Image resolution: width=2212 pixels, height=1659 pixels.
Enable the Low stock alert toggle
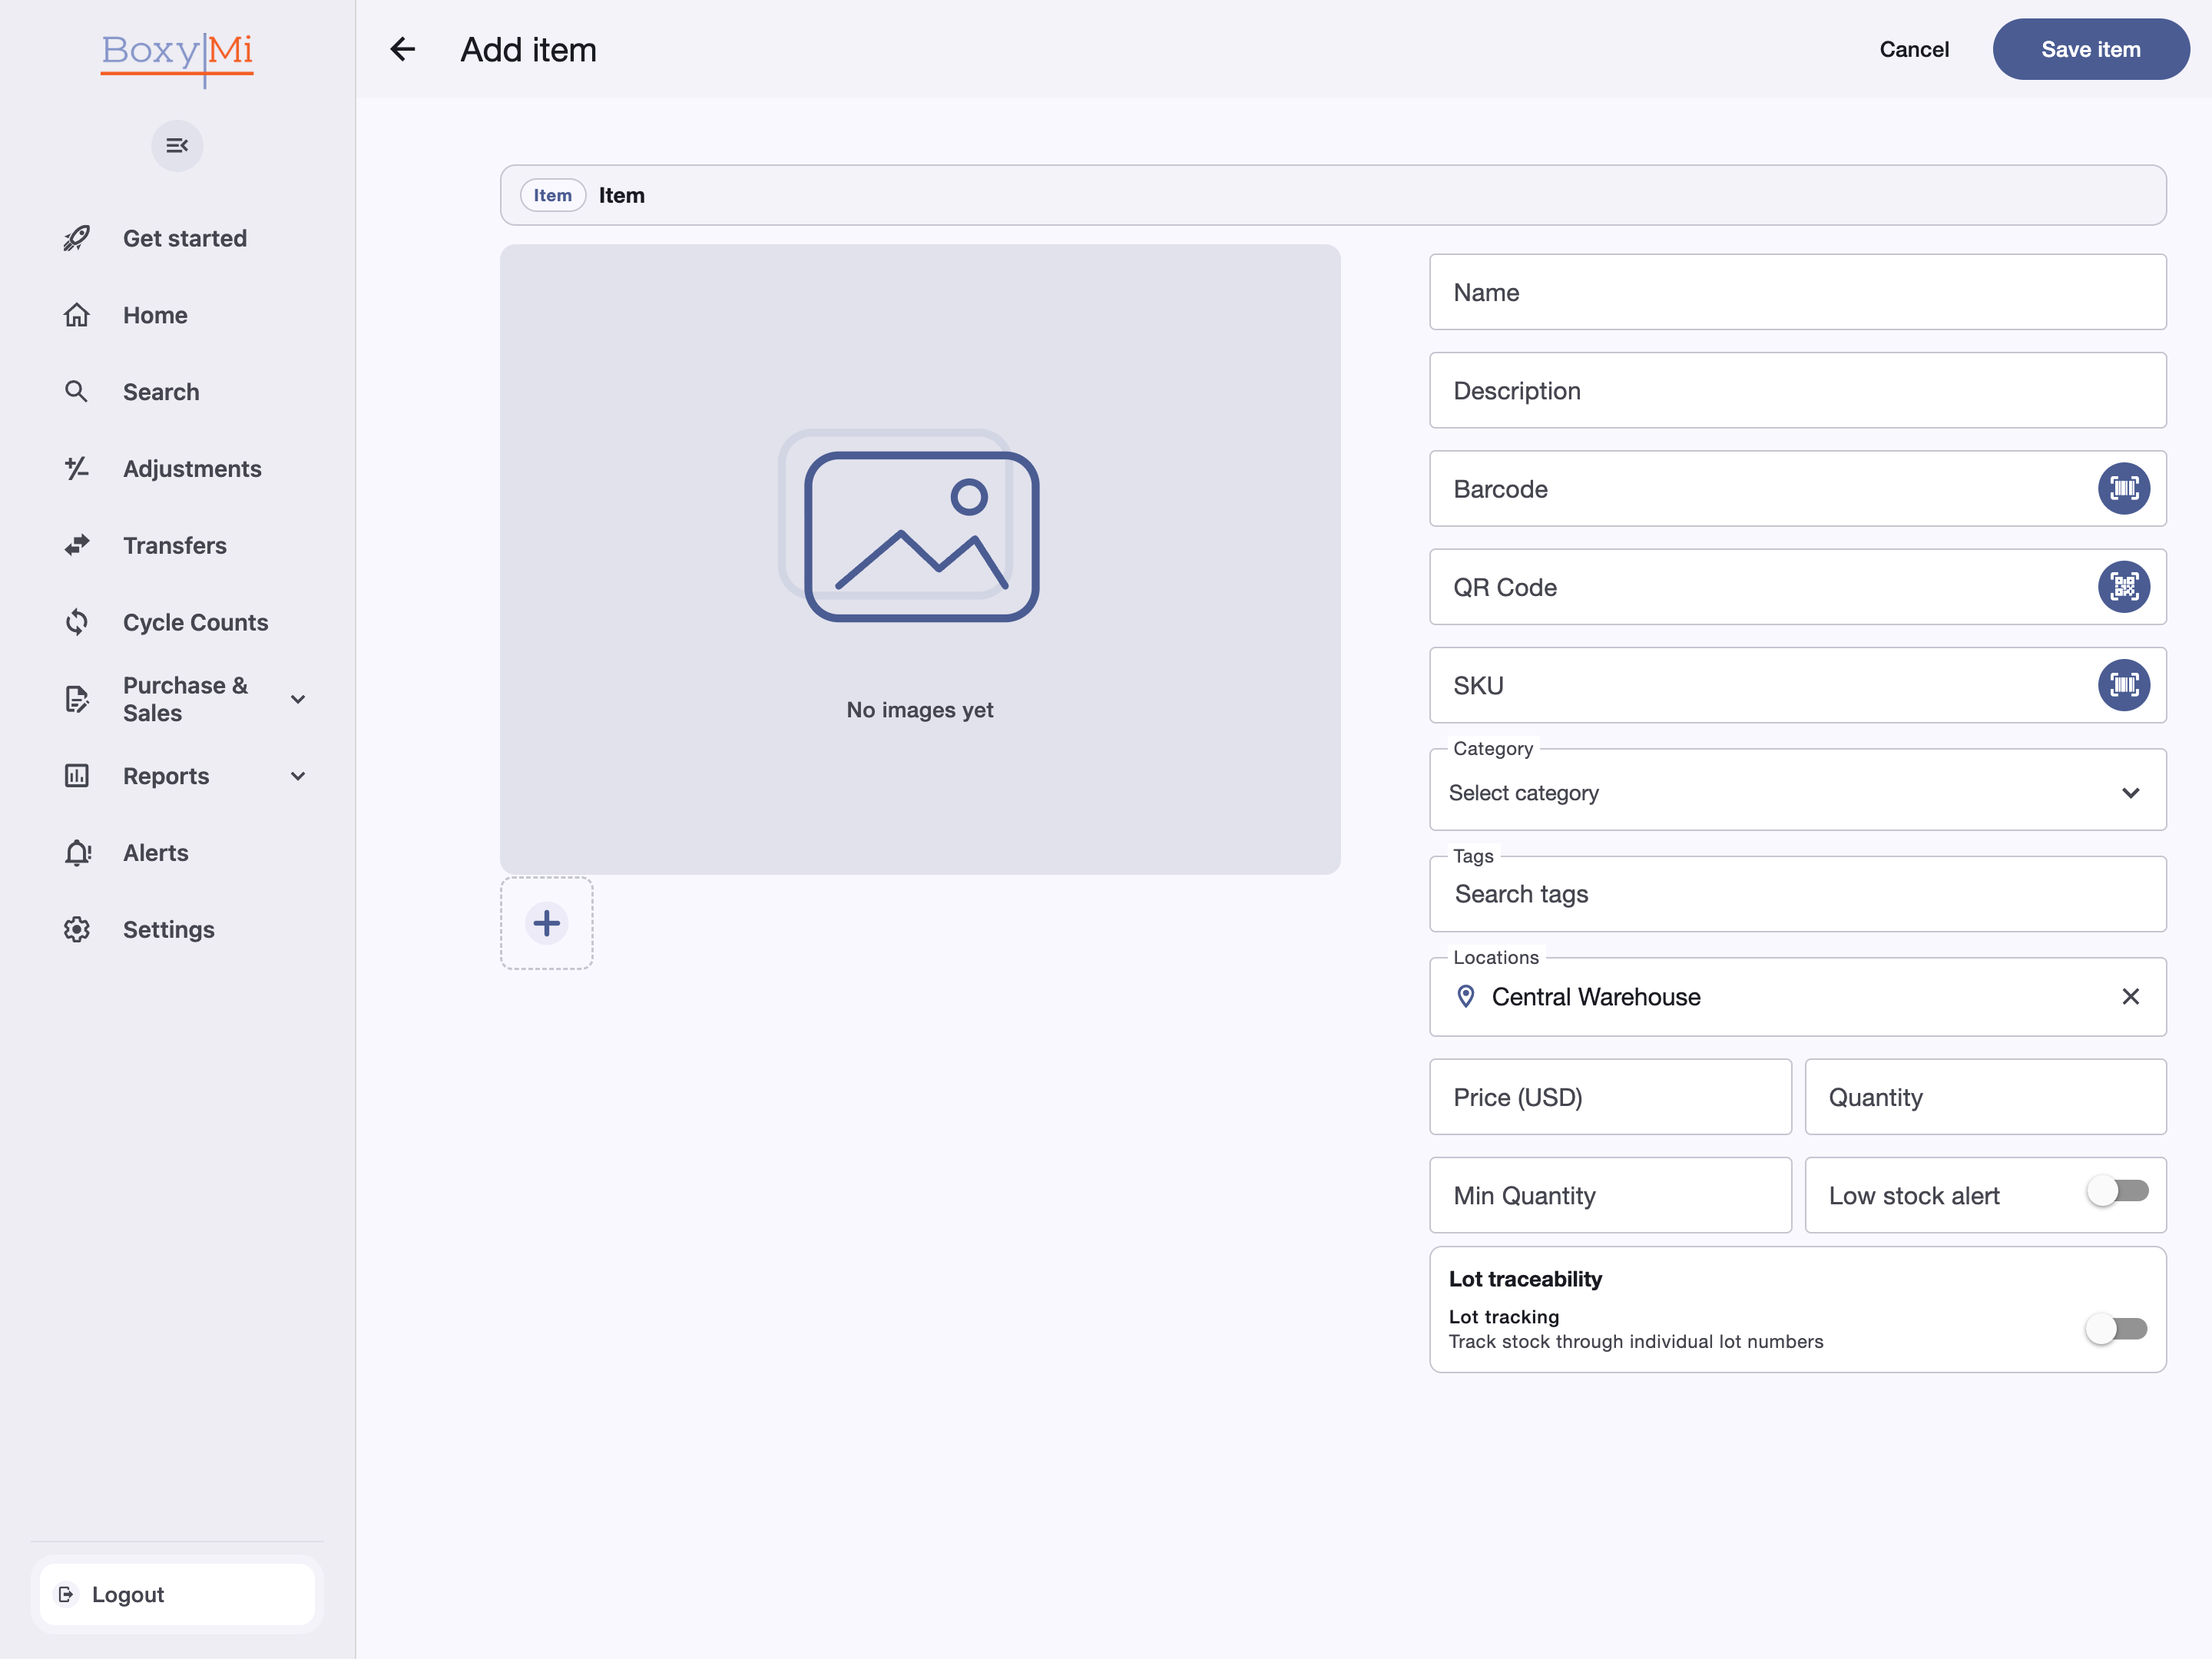2118,1191
